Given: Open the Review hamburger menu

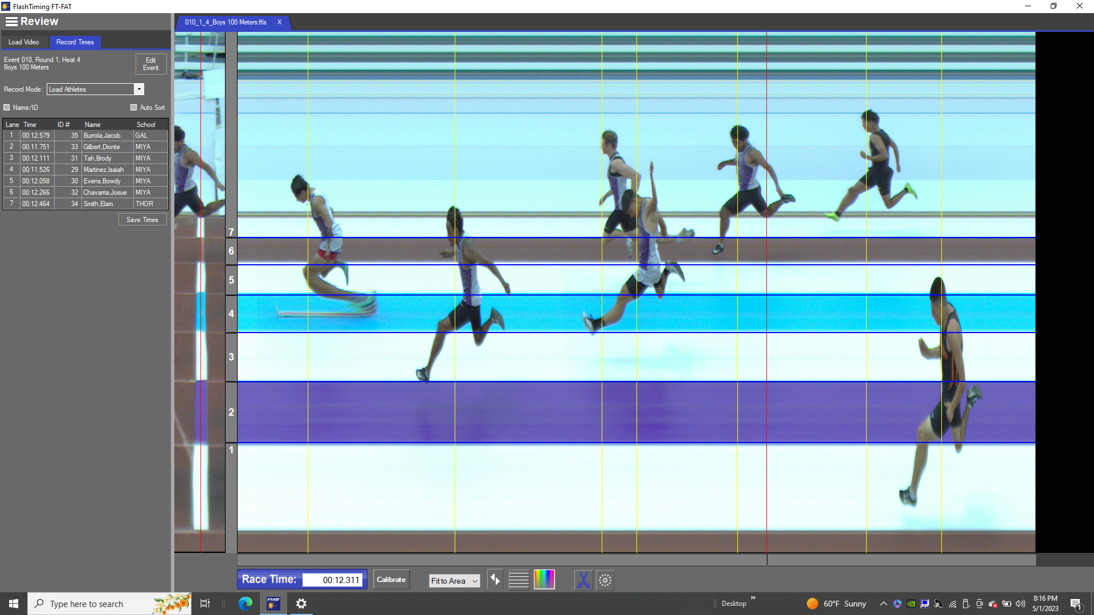Looking at the screenshot, I should (11, 22).
